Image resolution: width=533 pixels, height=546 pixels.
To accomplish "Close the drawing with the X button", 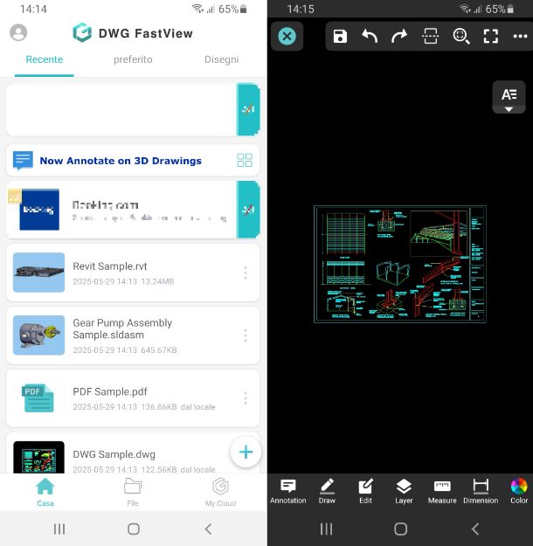I will (287, 36).
